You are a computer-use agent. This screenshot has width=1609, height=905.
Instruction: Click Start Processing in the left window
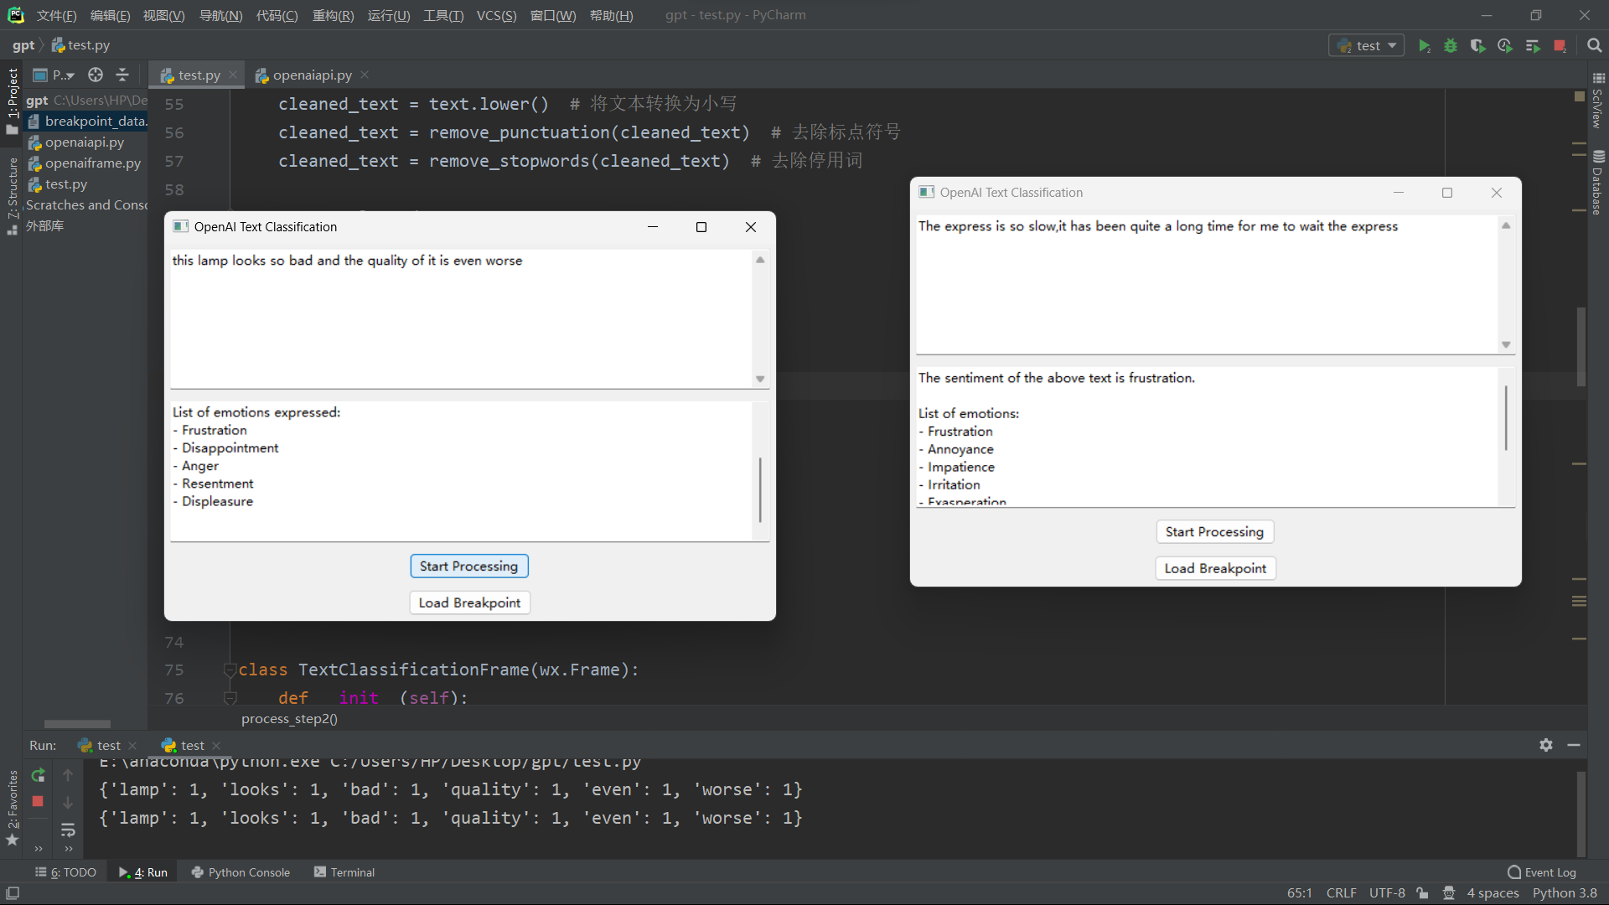point(468,566)
